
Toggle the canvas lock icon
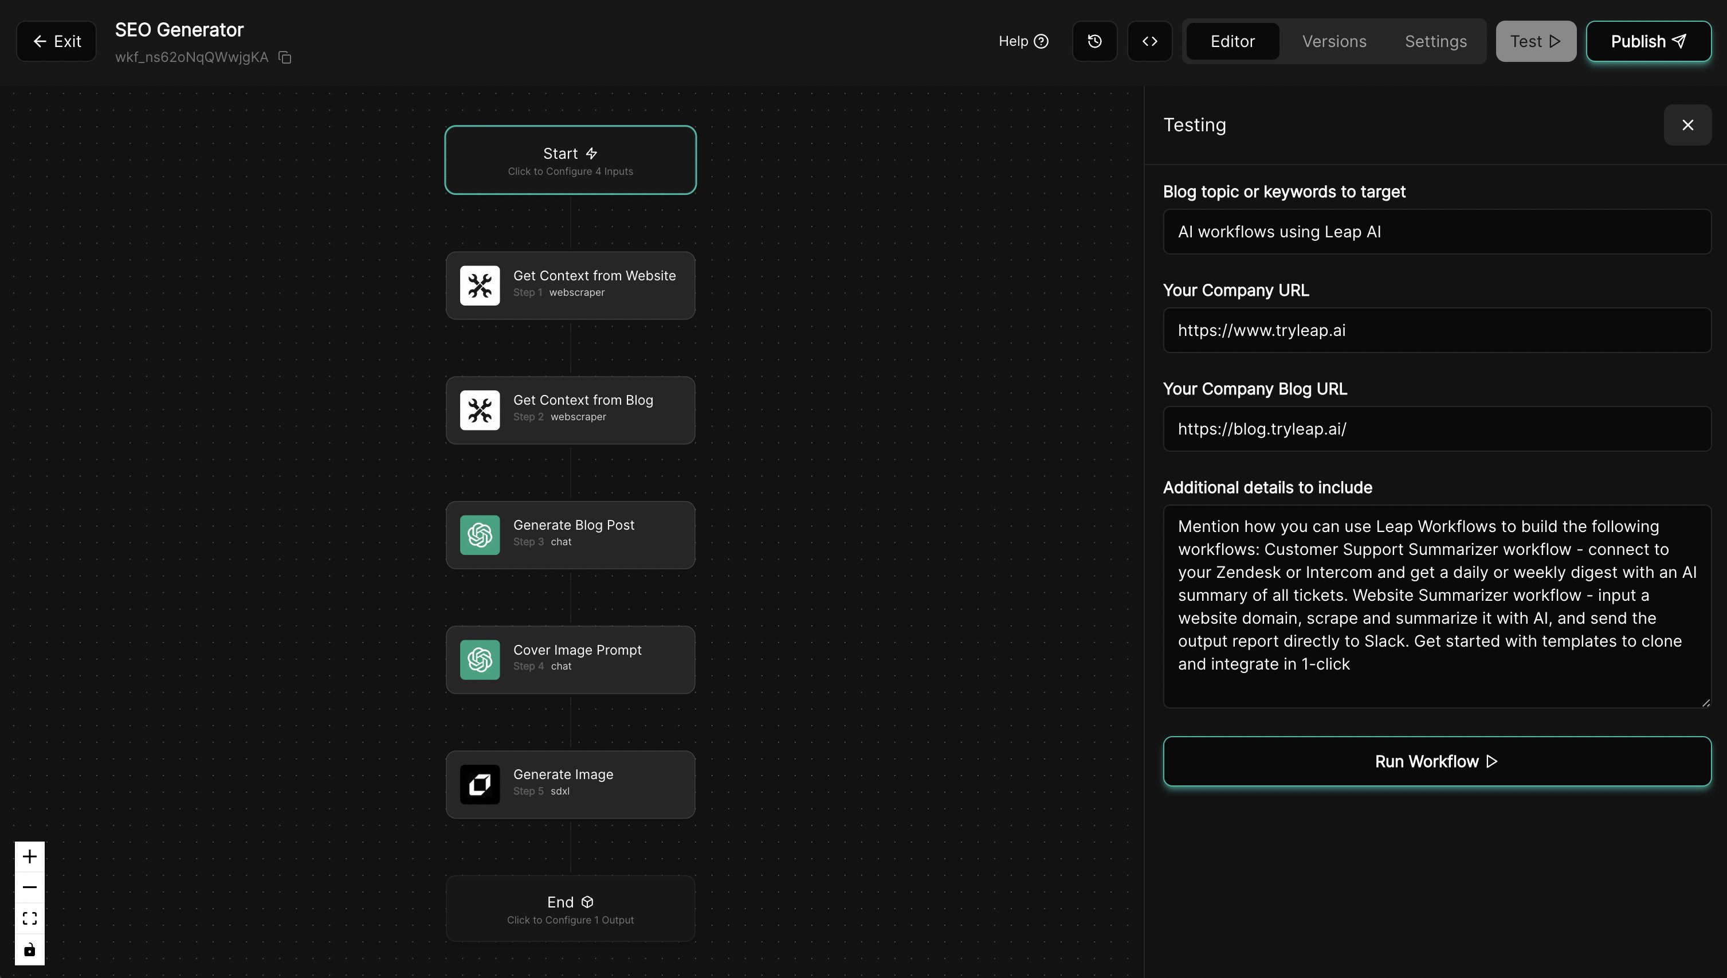[30, 950]
